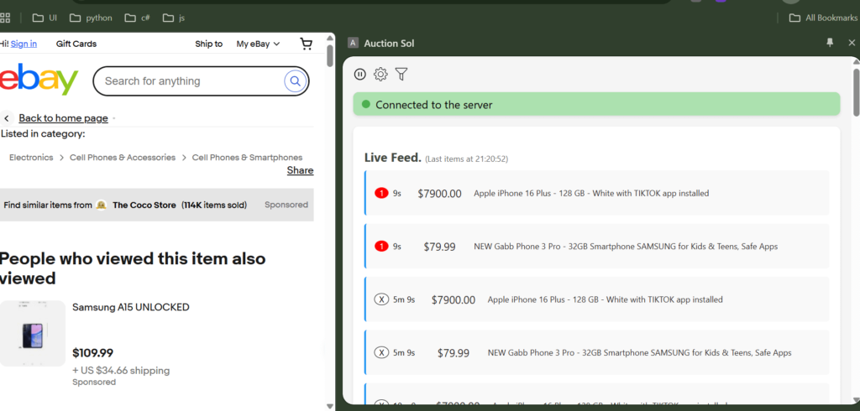
Task: Dismiss the 5m 9s $79.99 Gabb item
Action: (381, 353)
